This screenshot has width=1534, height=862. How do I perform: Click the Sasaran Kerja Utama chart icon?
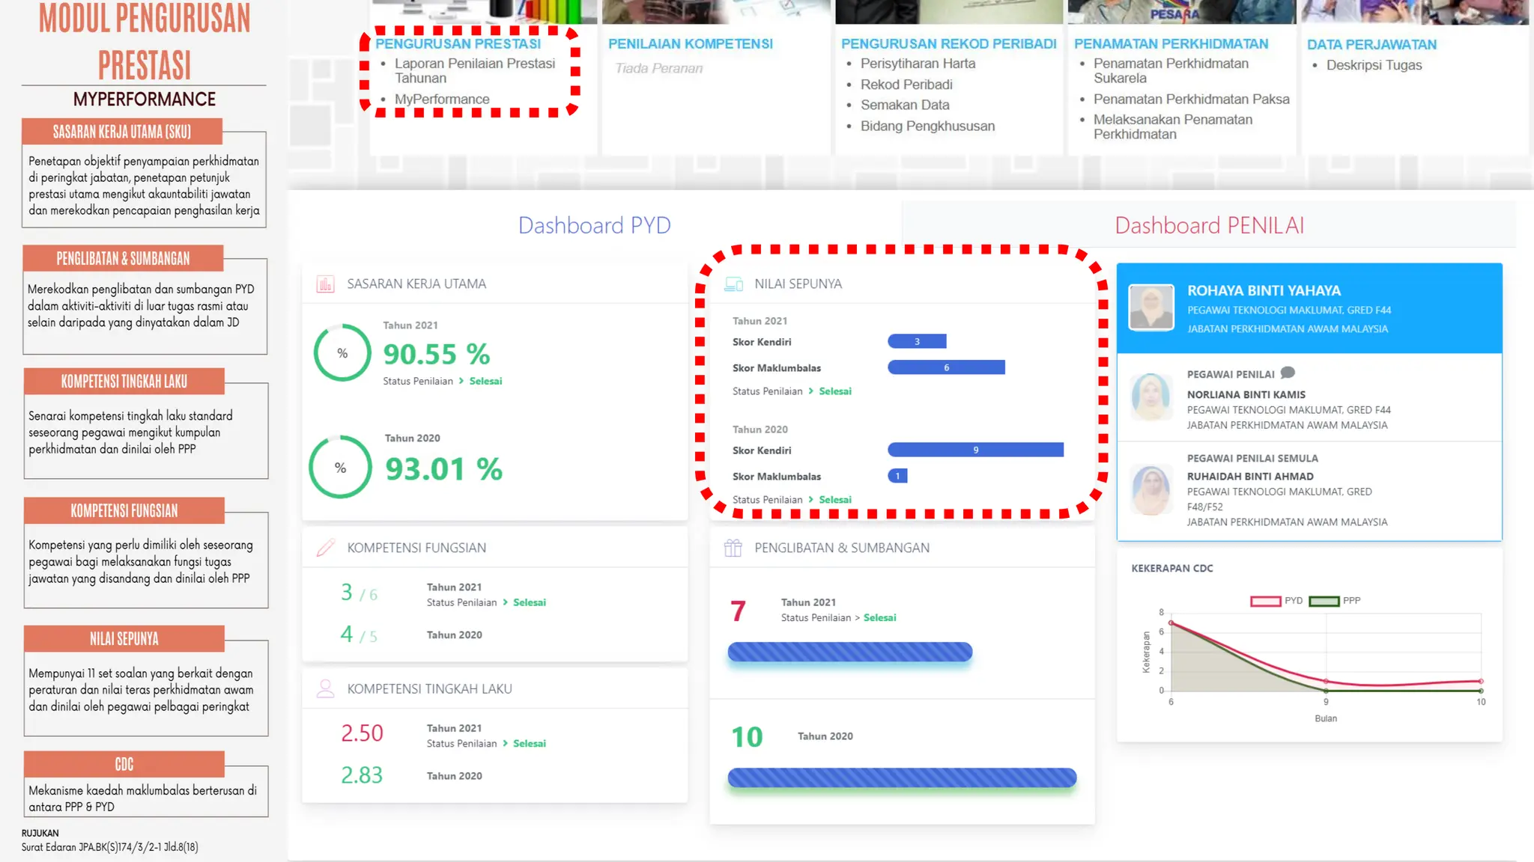325,284
